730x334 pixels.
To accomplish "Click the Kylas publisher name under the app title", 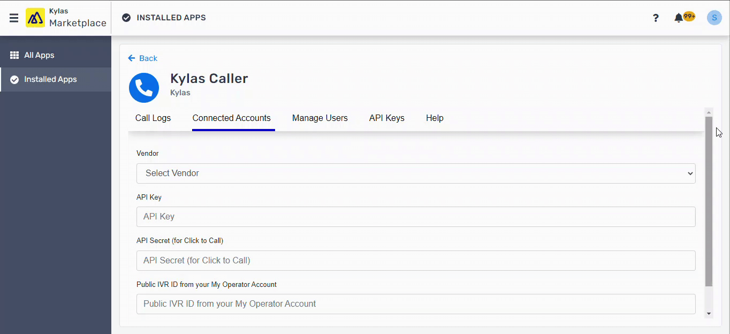I will pyautogui.click(x=180, y=93).
